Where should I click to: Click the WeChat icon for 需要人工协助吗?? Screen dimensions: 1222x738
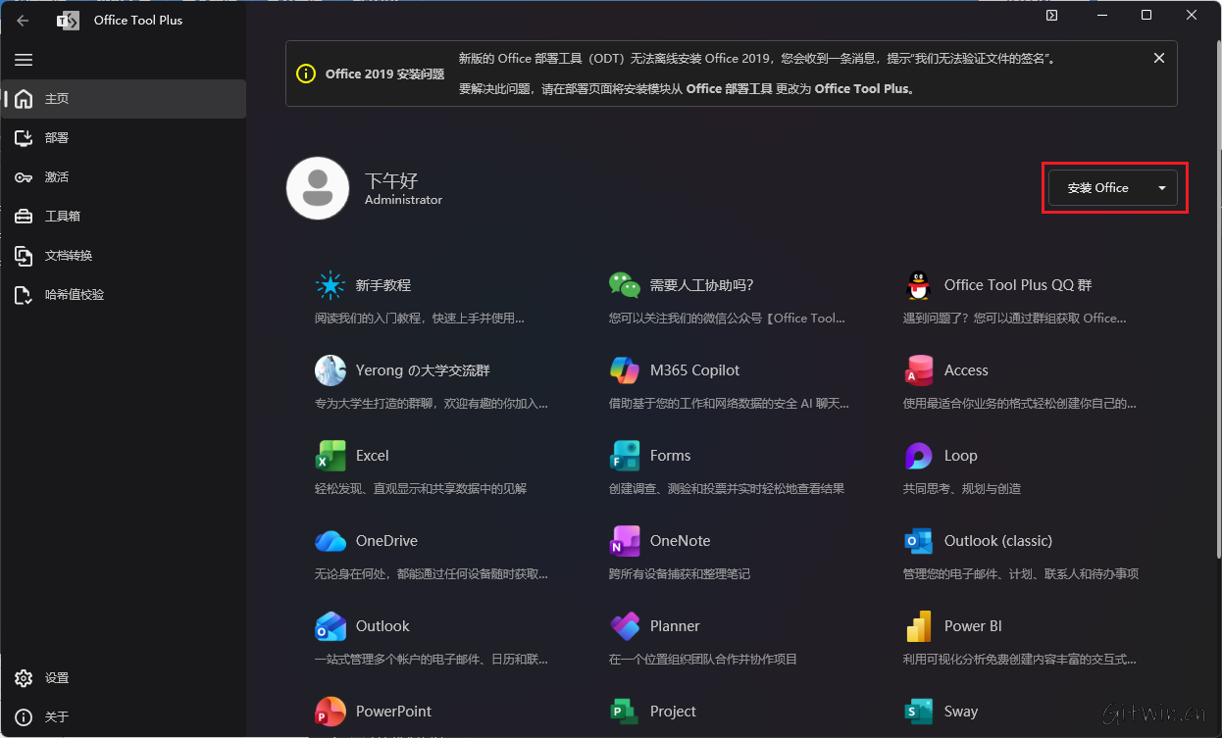click(x=625, y=285)
